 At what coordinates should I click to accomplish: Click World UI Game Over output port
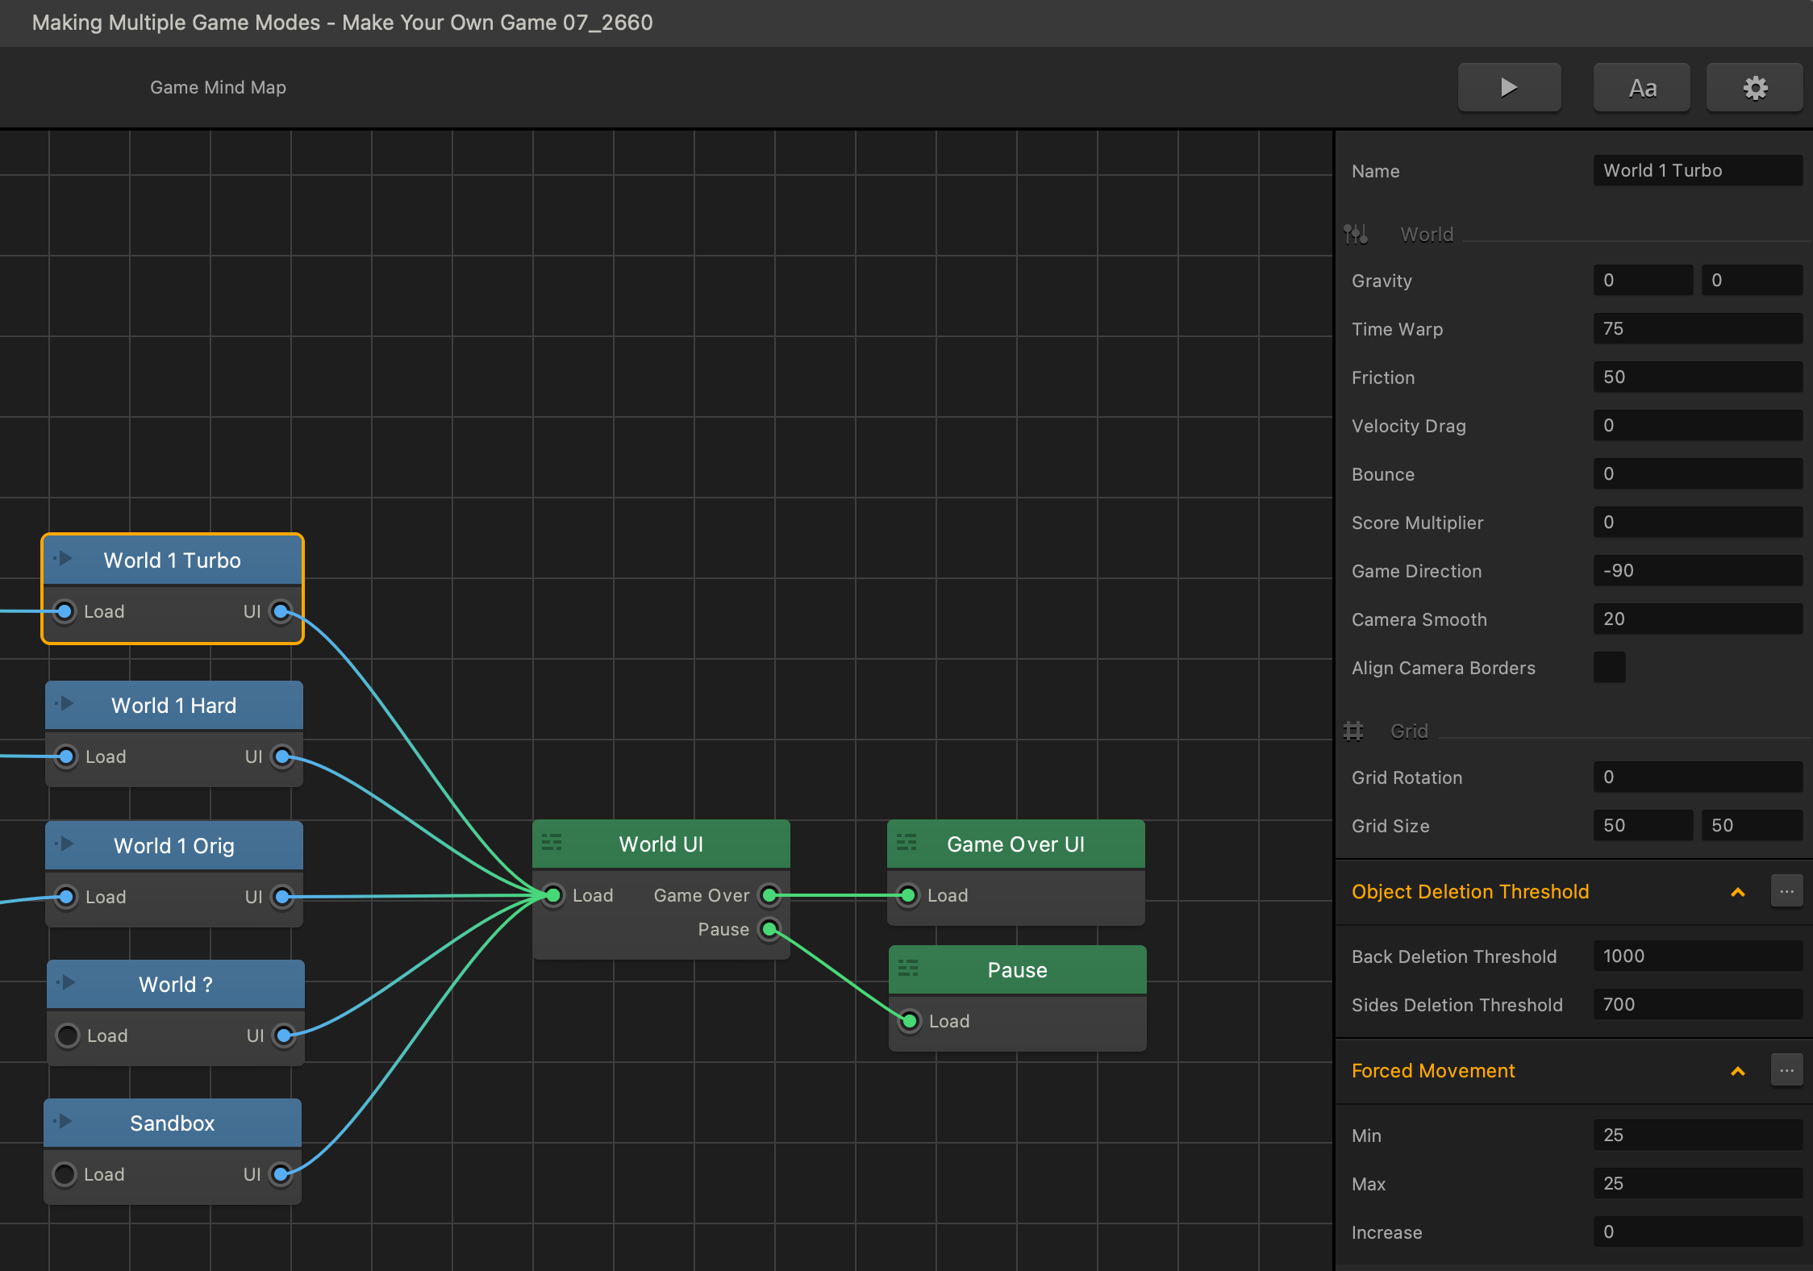[770, 895]
